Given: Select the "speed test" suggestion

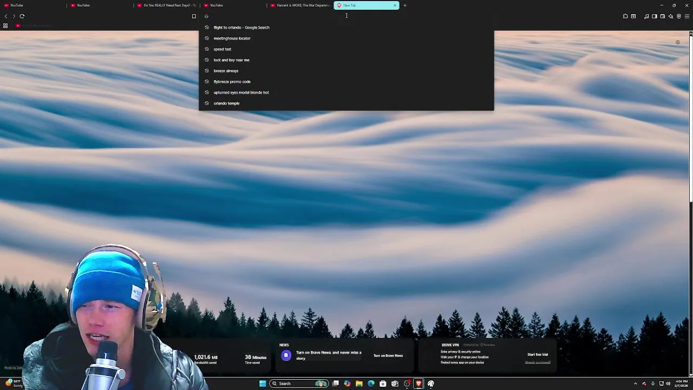Looking at the screenshot, I should coord(346,49).
